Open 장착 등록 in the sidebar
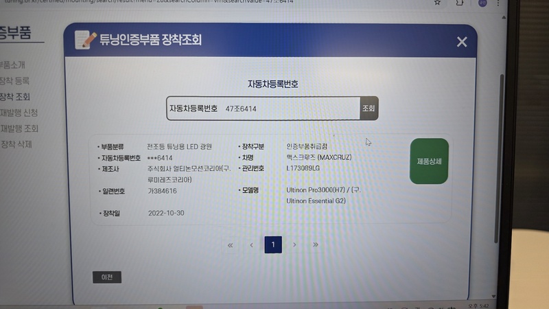 [x=15, y=81]
